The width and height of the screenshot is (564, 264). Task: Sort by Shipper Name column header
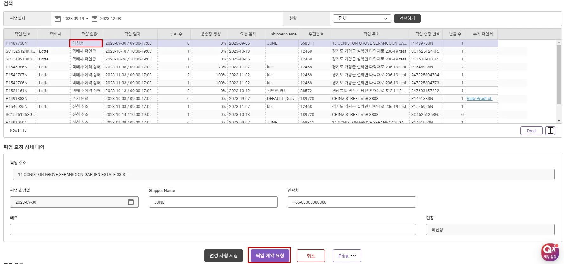(x=282, y=34)
